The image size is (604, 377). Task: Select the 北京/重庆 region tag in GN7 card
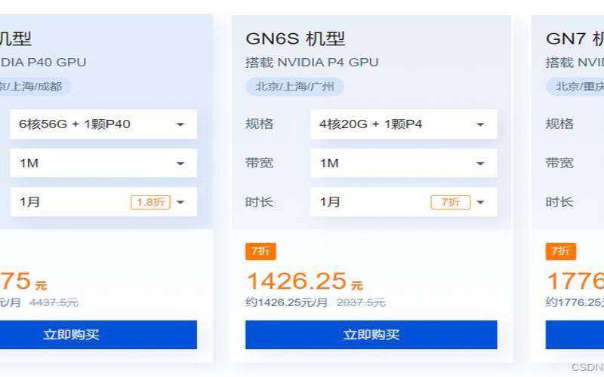pyautogui.click(x=577, y=86)
